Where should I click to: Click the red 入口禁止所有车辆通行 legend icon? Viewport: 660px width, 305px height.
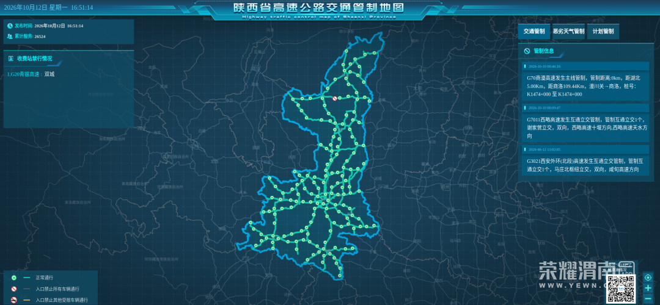tap(13, 289)
